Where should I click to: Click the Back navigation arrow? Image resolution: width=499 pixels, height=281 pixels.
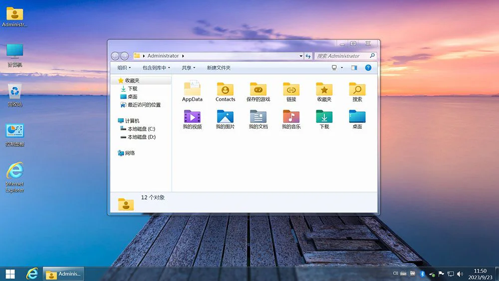pos(115,56)
